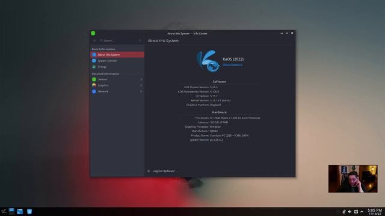
Task: Click the Processors AMD Ryzen line
Action: (227, 118)
